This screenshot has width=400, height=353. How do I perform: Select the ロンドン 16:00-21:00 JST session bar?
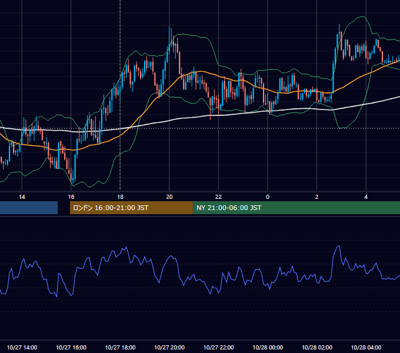tap(131, 208)
